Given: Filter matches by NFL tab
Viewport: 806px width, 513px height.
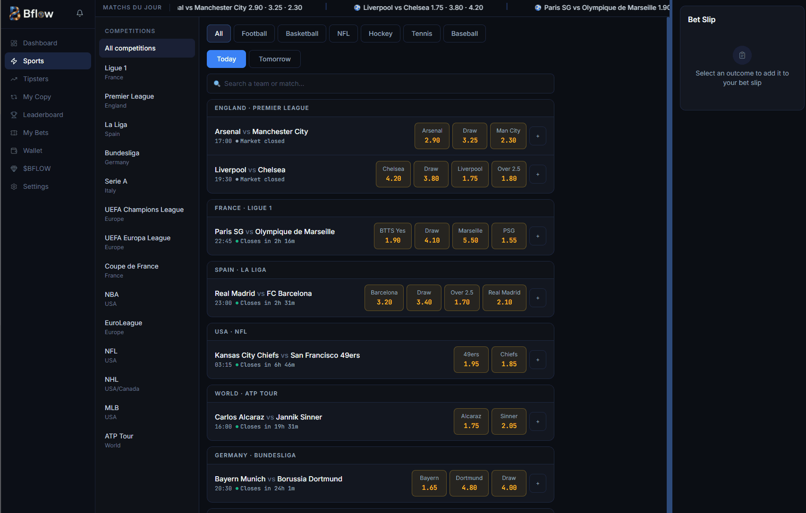Looking at the screenshot, I should (343, 34).
